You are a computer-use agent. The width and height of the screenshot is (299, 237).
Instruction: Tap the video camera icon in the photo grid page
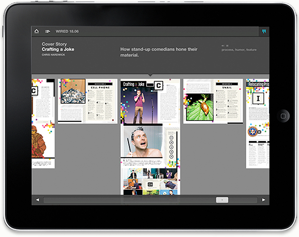point(150,184)
